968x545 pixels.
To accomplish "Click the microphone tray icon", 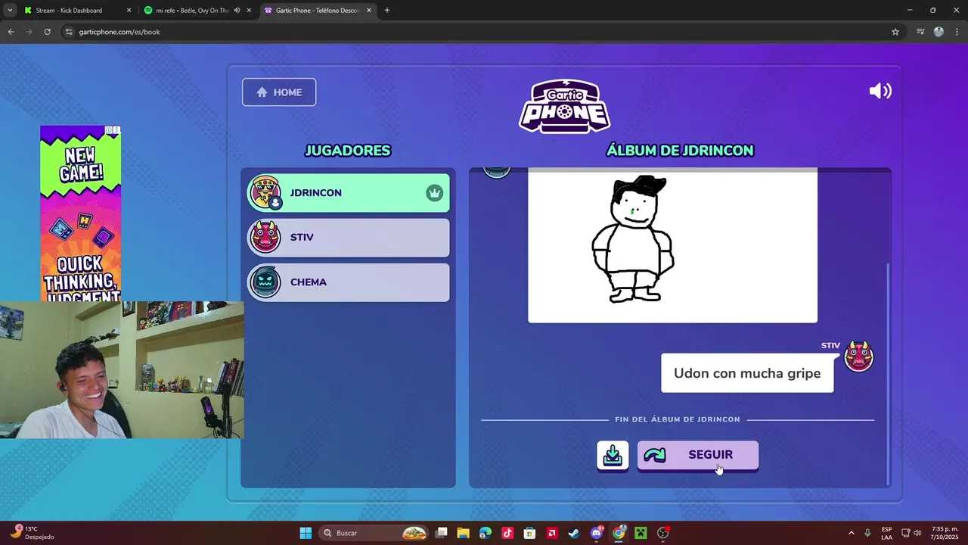I will tap(867, 533).
